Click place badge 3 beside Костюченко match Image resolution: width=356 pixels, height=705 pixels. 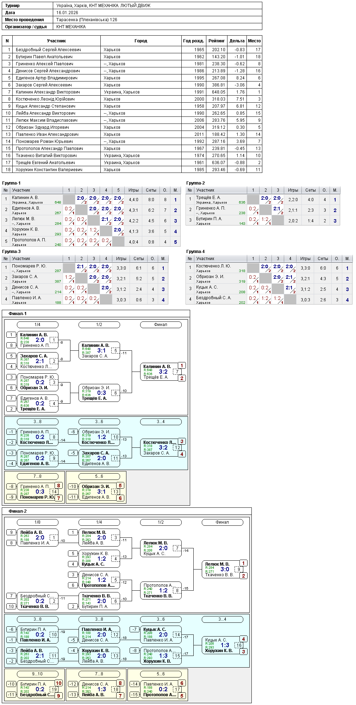click(x=182, y=441)
